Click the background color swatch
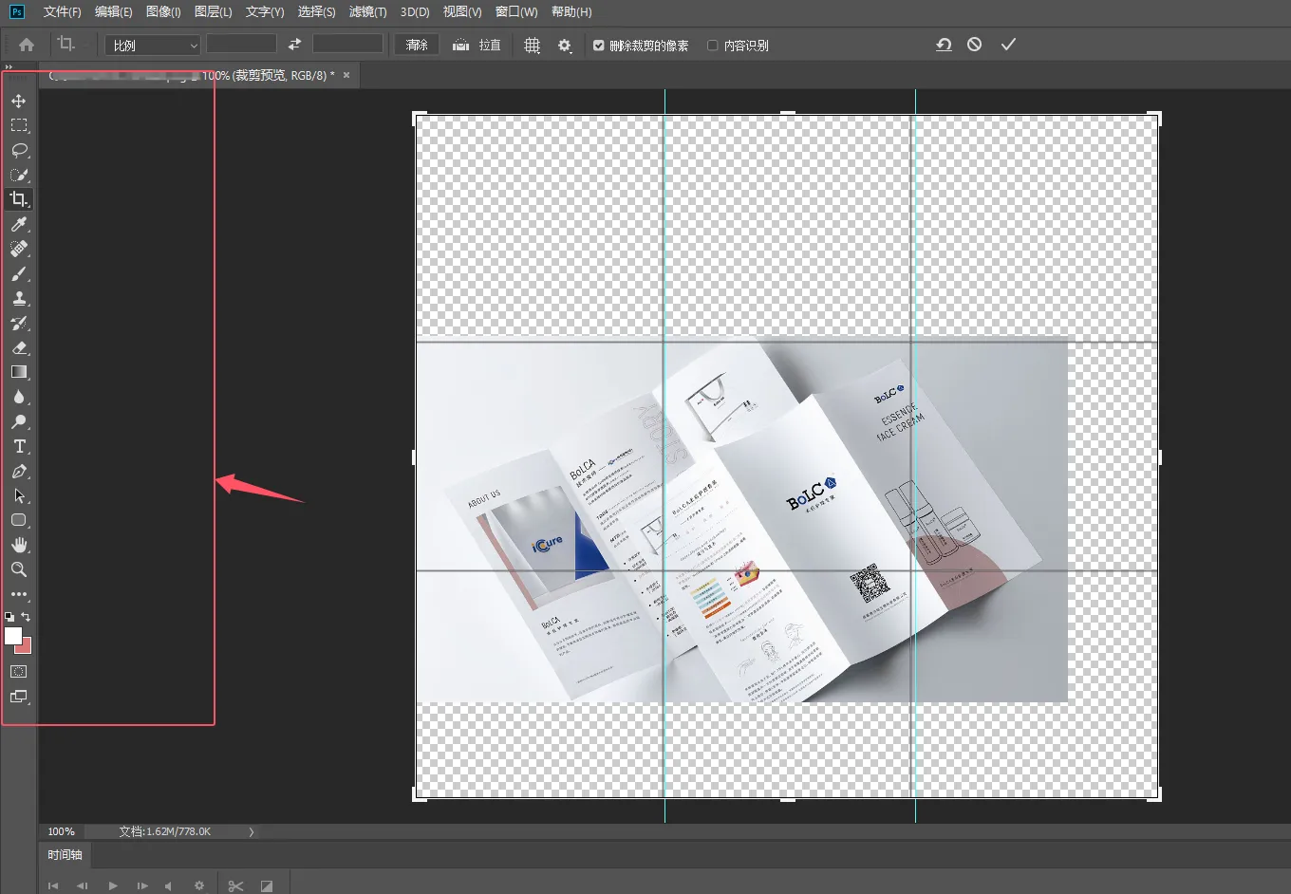The width and height of the screenshot is (1291, 894). pyautogui.click(x=26, y=647)
